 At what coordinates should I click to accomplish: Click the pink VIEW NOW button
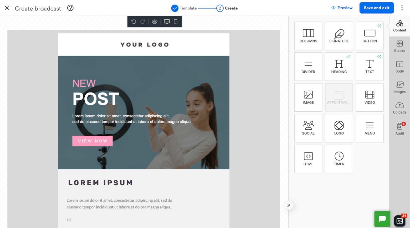(93, 141)
